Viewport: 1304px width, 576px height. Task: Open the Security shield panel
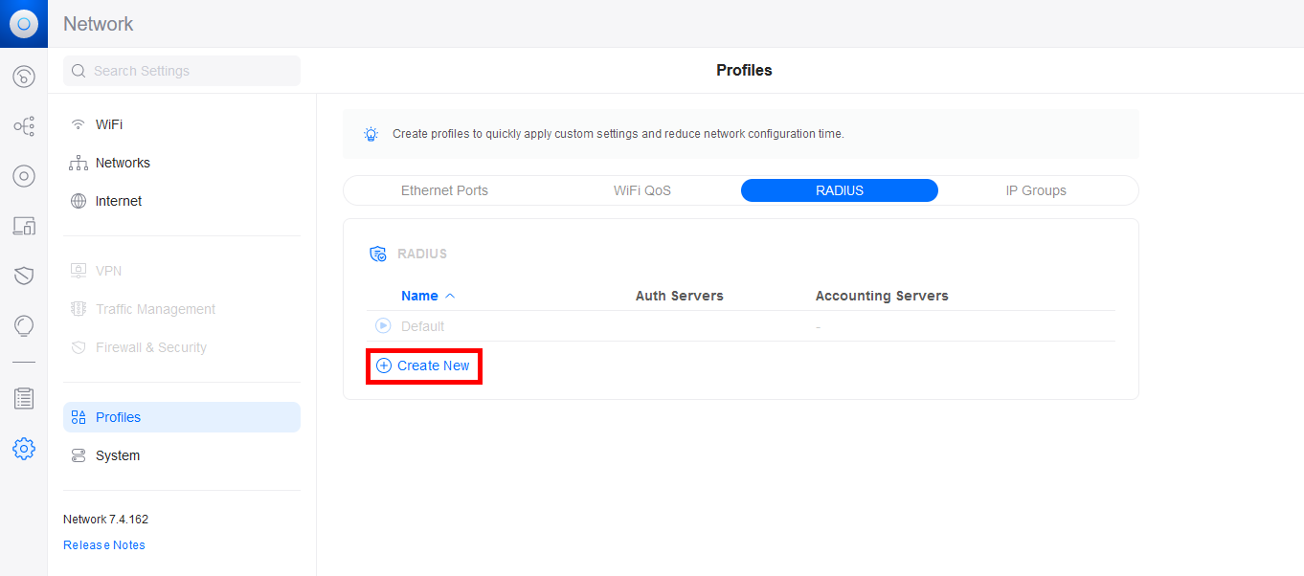(x=24, y=275)
